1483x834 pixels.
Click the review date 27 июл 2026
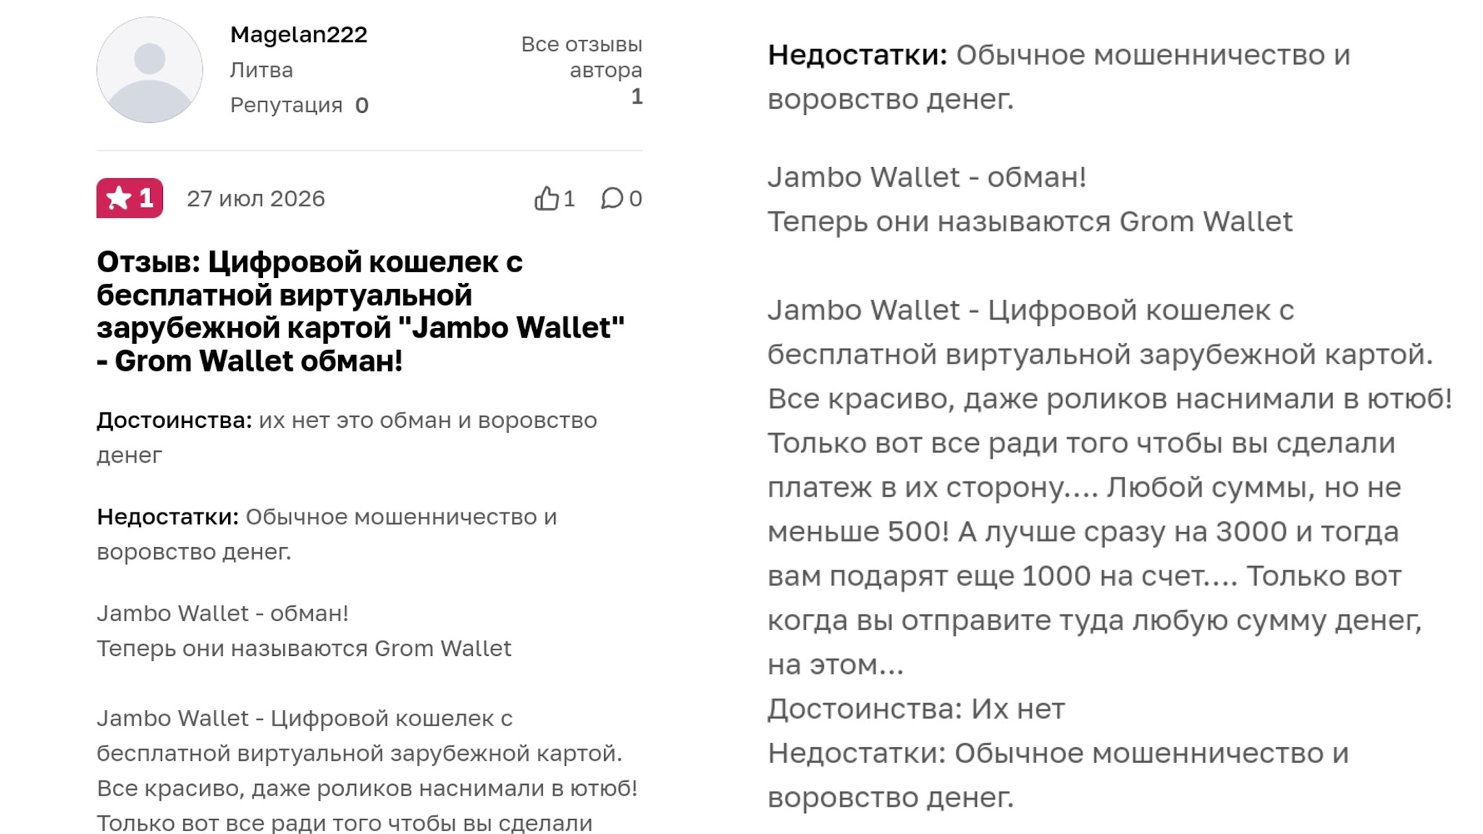click(256, 198)
